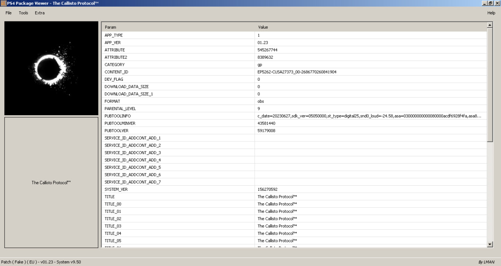Click the Callisto Protocol cover art thumbnail
Image resolution: width=501 pixels, height=266 pixels.
[51, 68]
